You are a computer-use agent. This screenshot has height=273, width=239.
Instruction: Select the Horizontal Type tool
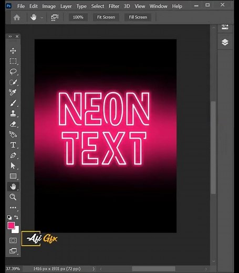pos(13,145)
